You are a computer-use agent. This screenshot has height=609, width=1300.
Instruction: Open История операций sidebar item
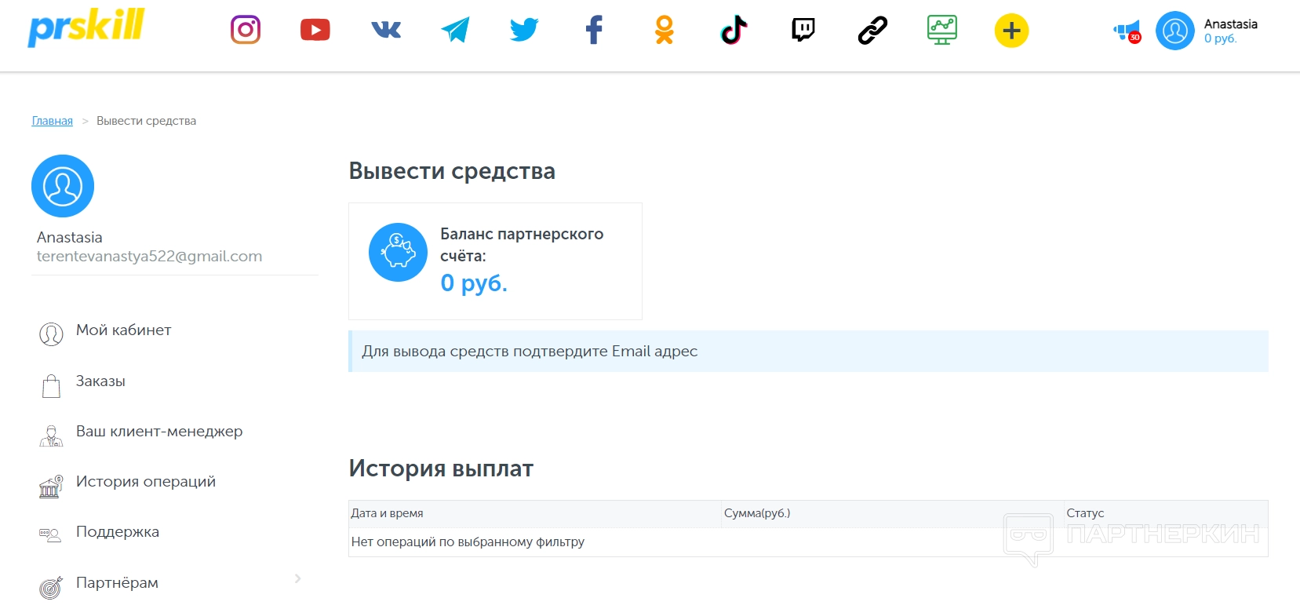(145, 482)
